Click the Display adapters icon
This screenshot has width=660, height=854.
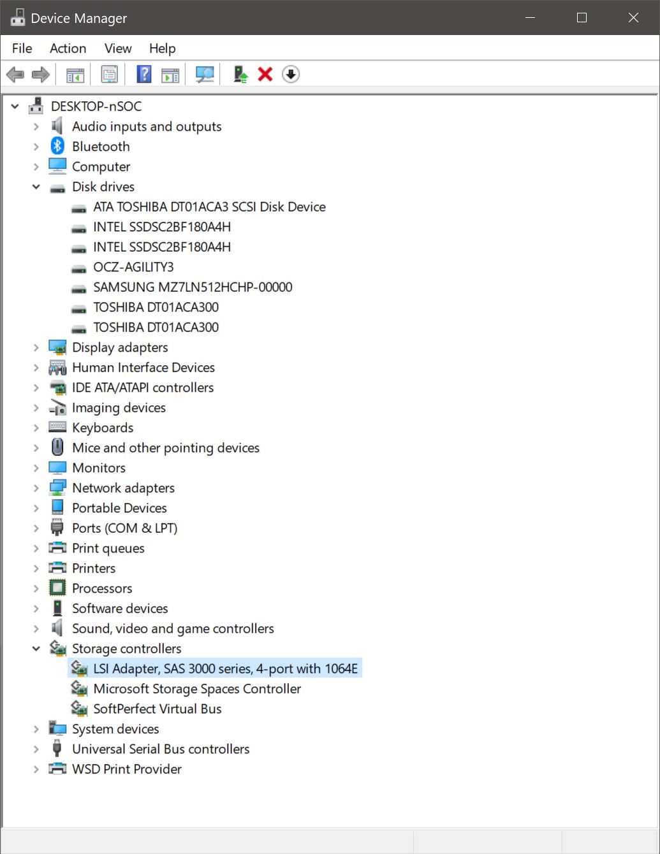pos(57,347)
